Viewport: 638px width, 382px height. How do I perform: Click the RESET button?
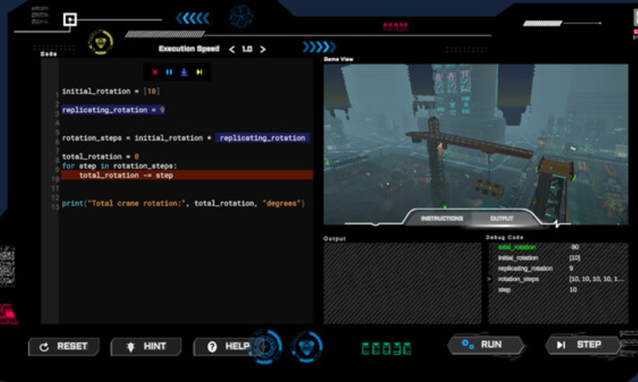pyautogui.click(x=64, y=346)
